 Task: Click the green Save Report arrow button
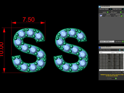pos(121,12)
